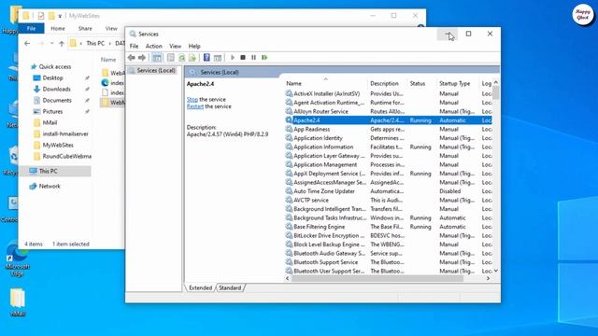Select Desktop under Quick access

52,77
